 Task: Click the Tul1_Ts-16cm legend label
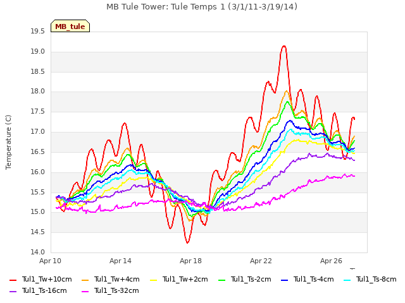44,290
